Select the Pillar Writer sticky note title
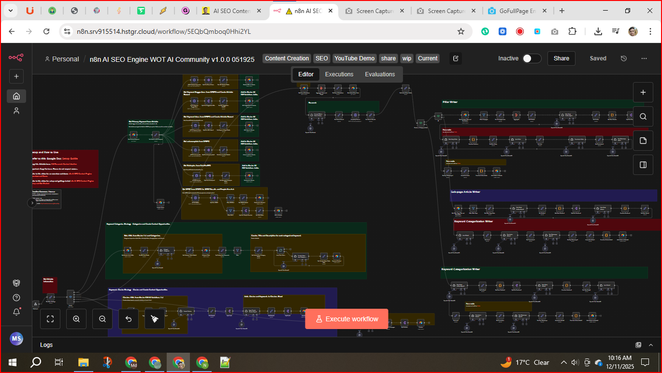The height and width of the screenshot is (373, 662). point(450,102)
